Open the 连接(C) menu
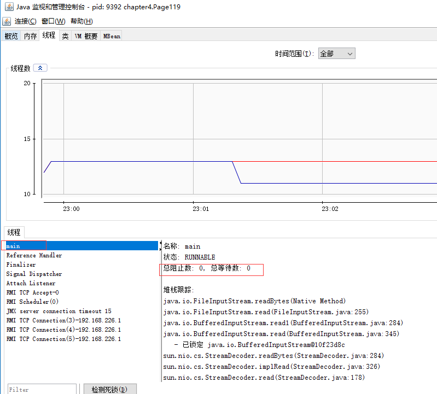437x394 pixels. (x=25, y=21)
